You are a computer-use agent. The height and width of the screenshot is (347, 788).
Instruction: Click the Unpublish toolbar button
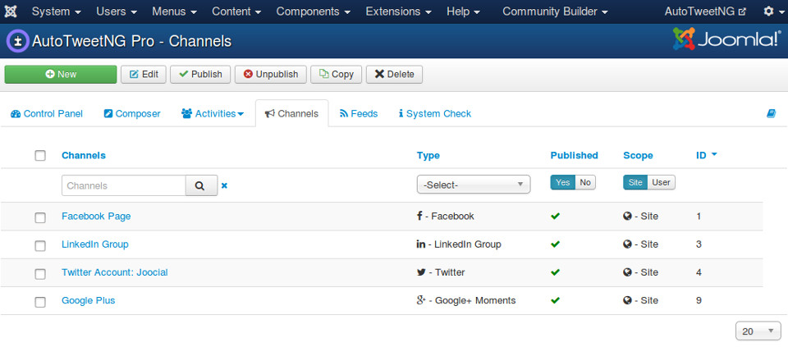(270, 75)
